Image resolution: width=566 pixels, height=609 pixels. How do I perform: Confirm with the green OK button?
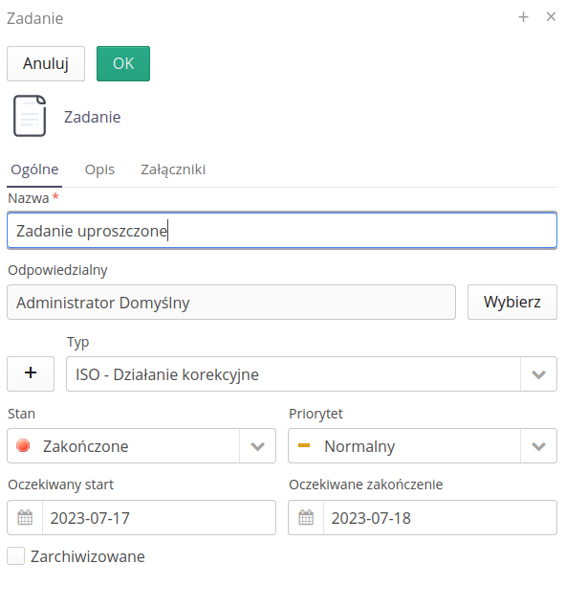123,64
